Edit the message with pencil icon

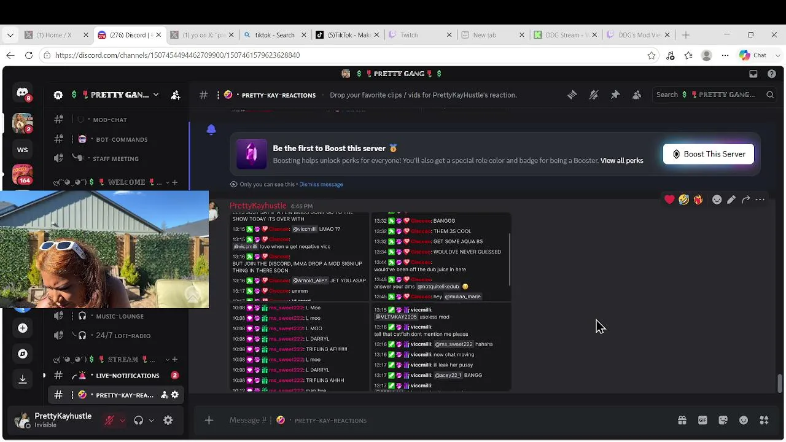pyautogui.click(x=731, y=200)
